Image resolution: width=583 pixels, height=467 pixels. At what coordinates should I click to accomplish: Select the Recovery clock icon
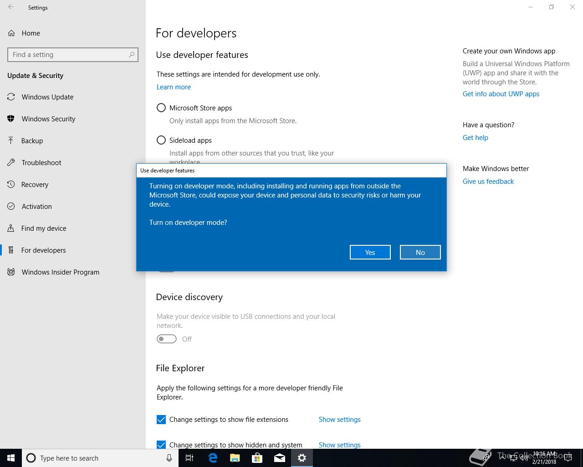tap(11, 184)
